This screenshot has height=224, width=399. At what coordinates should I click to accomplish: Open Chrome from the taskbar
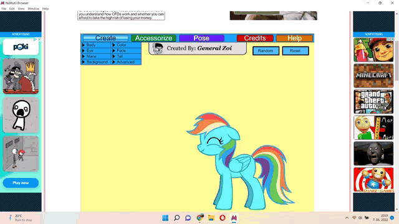[x=200, y=218]
